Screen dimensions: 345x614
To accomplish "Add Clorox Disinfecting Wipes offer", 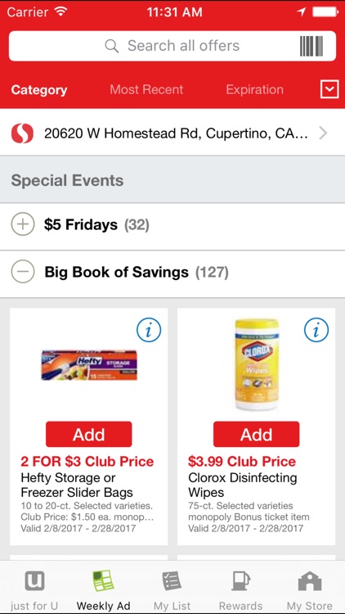I will pyautogui.click(x=256, y=434).
